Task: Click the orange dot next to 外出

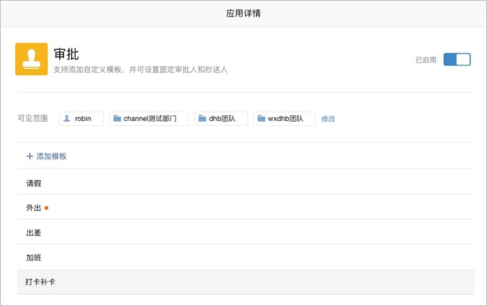Action: point(47,207)
